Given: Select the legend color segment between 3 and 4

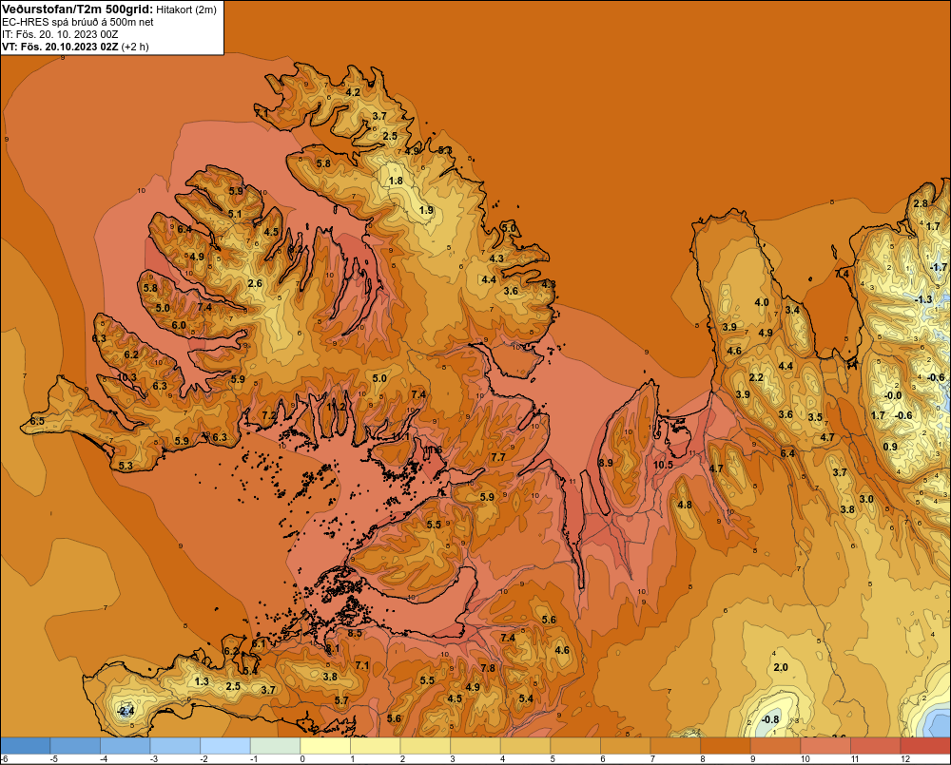Looking at the screenshot, I should [x=476, y=746].
